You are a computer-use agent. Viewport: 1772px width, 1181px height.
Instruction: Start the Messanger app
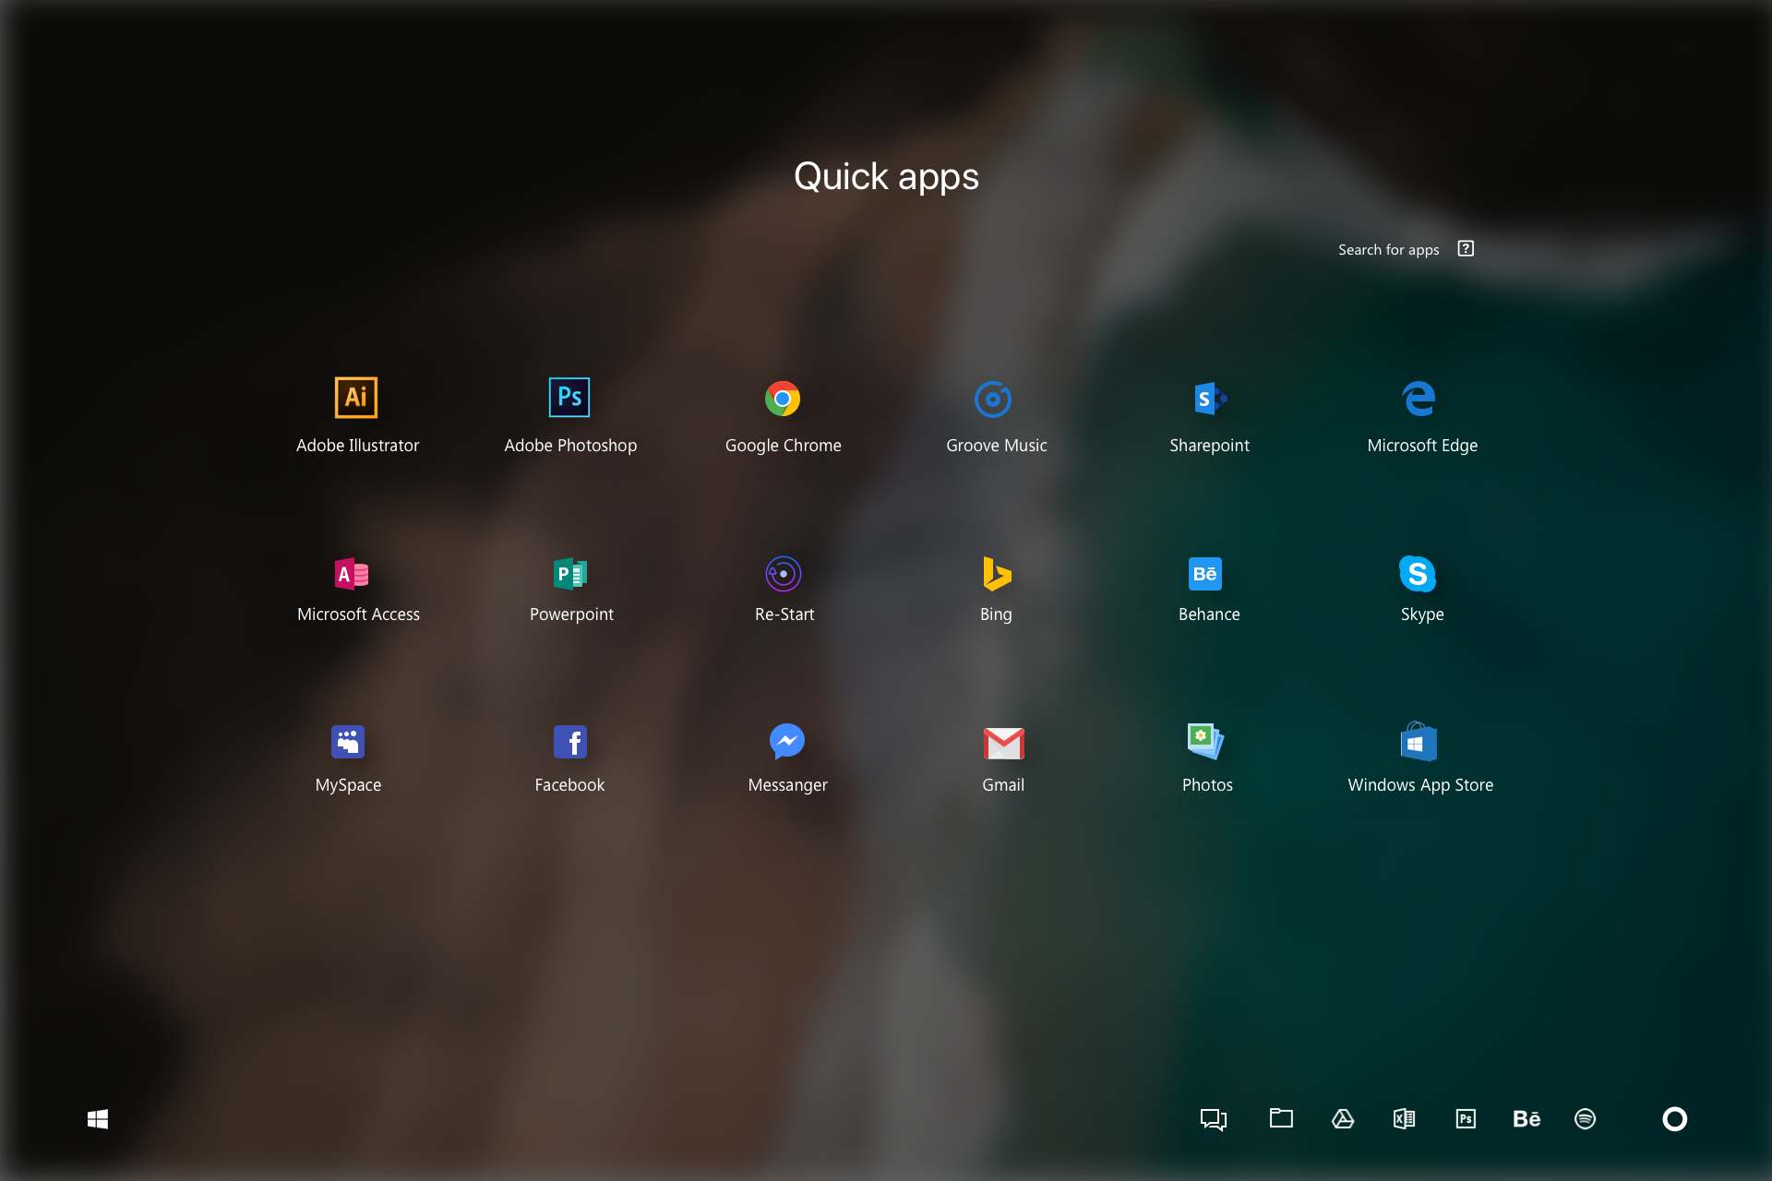tap(787, 741)
